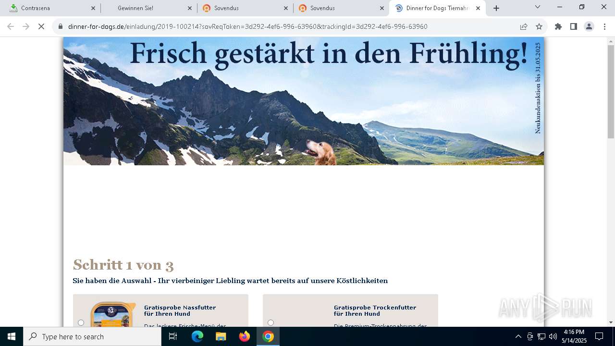
Task: Open the Chrome profile menu
Action: pos(589,26)
